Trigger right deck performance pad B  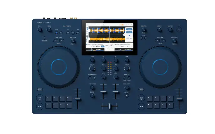click(x=157, y=98)
